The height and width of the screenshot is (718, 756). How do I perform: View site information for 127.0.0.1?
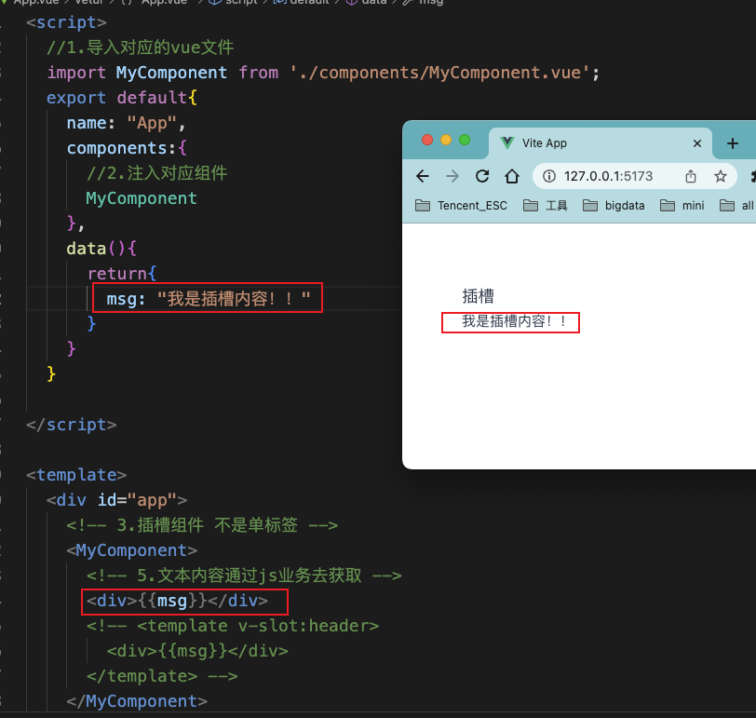point(548,176)
